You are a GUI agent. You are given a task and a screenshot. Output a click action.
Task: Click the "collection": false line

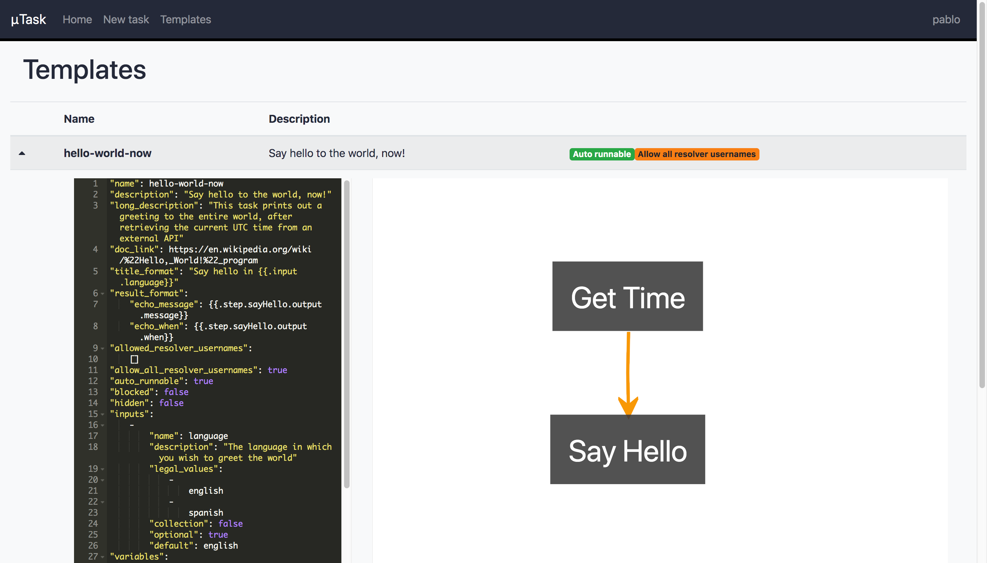(196, 524)
